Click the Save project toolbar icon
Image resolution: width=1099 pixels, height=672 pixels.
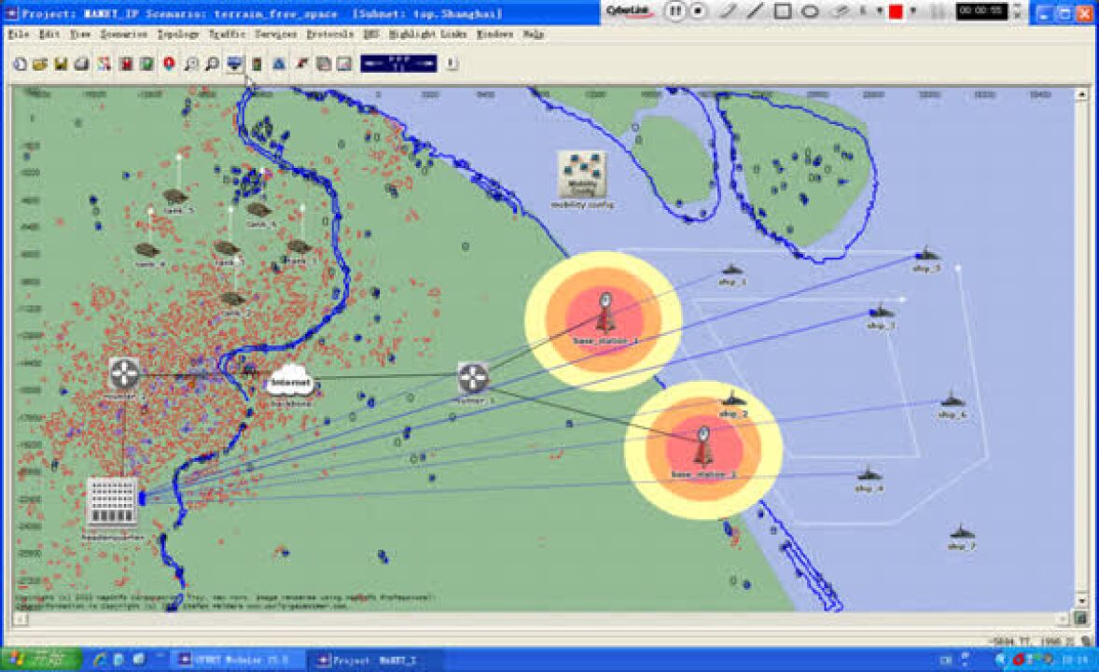coord(61,64)
